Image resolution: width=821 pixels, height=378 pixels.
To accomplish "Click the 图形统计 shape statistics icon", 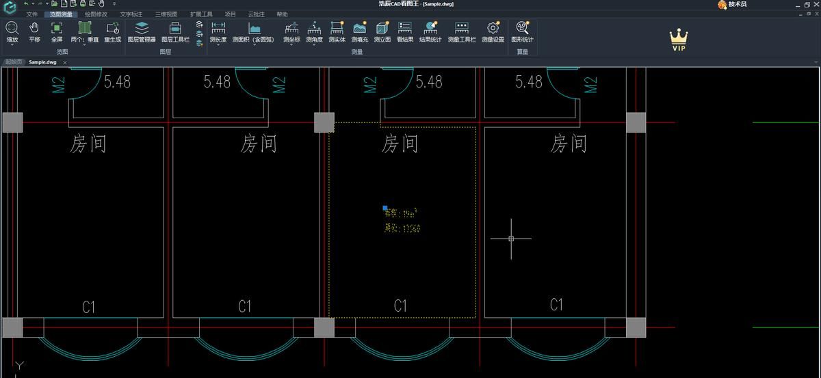I will (522, 31).
